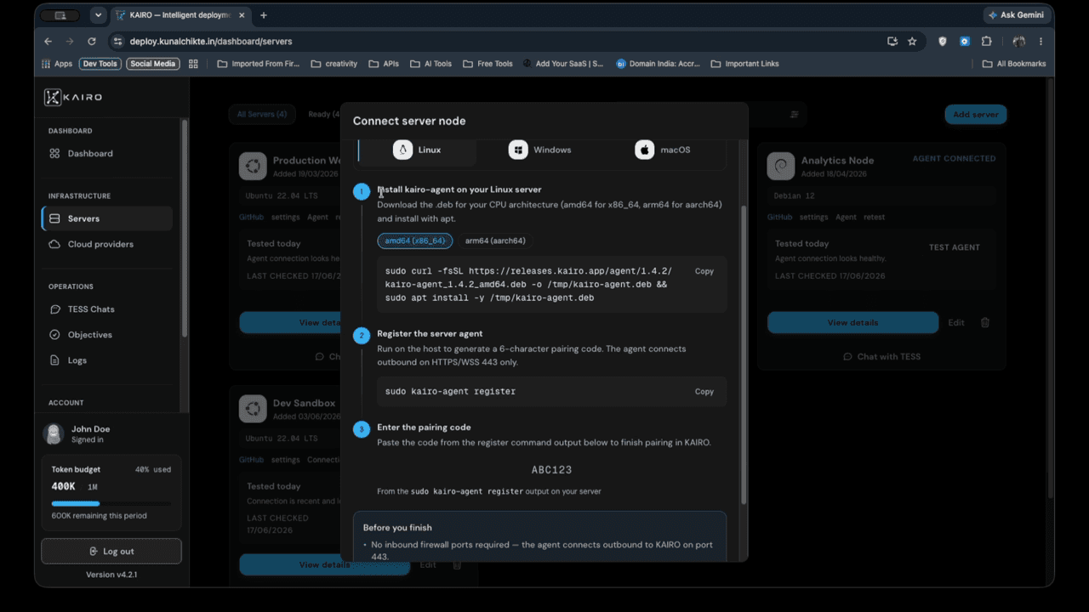The width and height of the screenshot is (1089, 612).
Task: Open the filter sliders icon
Action: coord(795,114)
